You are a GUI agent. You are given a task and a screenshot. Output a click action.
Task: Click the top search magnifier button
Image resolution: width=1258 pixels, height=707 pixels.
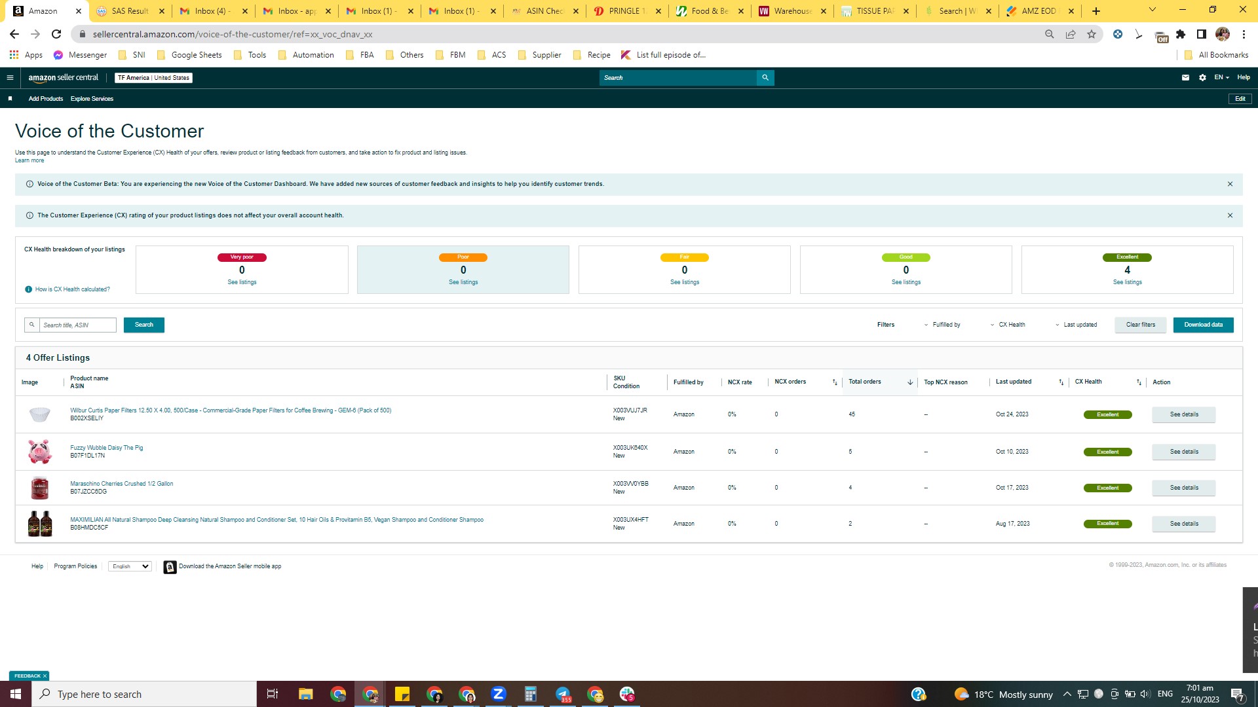click(x=765, y=78)
